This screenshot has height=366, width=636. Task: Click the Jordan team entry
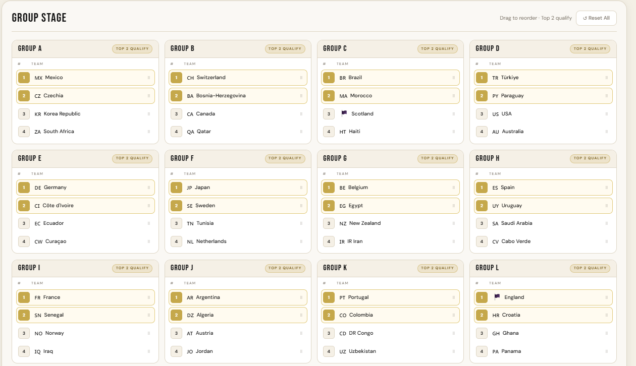[238, 351]
